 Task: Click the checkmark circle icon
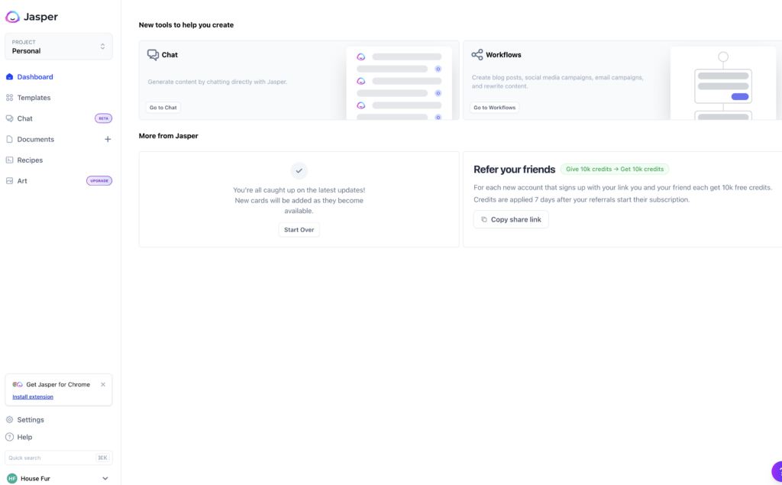(x=299, y=170)
